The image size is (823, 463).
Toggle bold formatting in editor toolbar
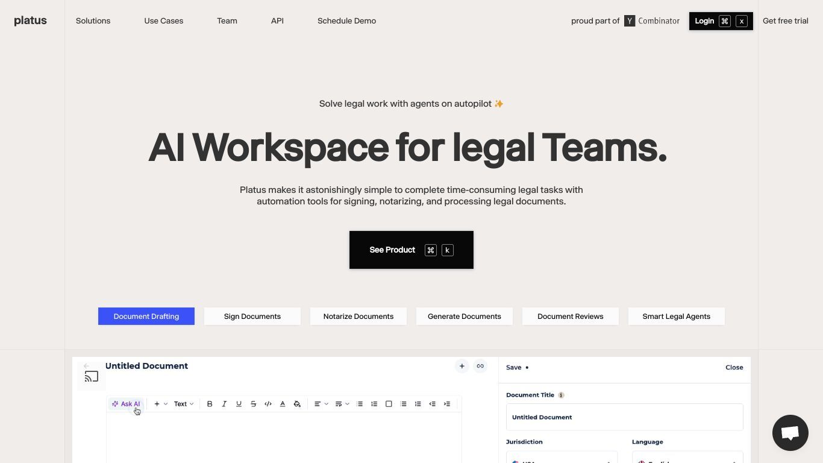pos(210,404)
